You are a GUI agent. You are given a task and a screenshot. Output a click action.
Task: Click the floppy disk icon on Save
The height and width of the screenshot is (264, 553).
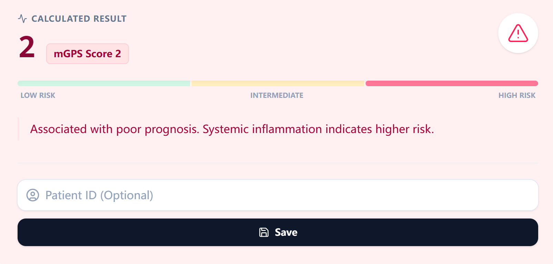tap(264, 232)
